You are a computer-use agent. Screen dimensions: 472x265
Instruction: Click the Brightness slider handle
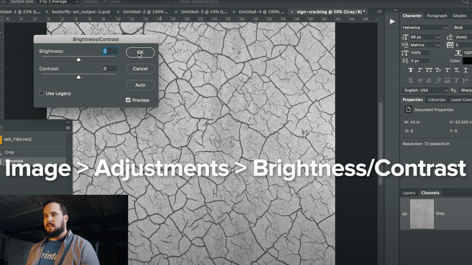[x=78, y=59]
